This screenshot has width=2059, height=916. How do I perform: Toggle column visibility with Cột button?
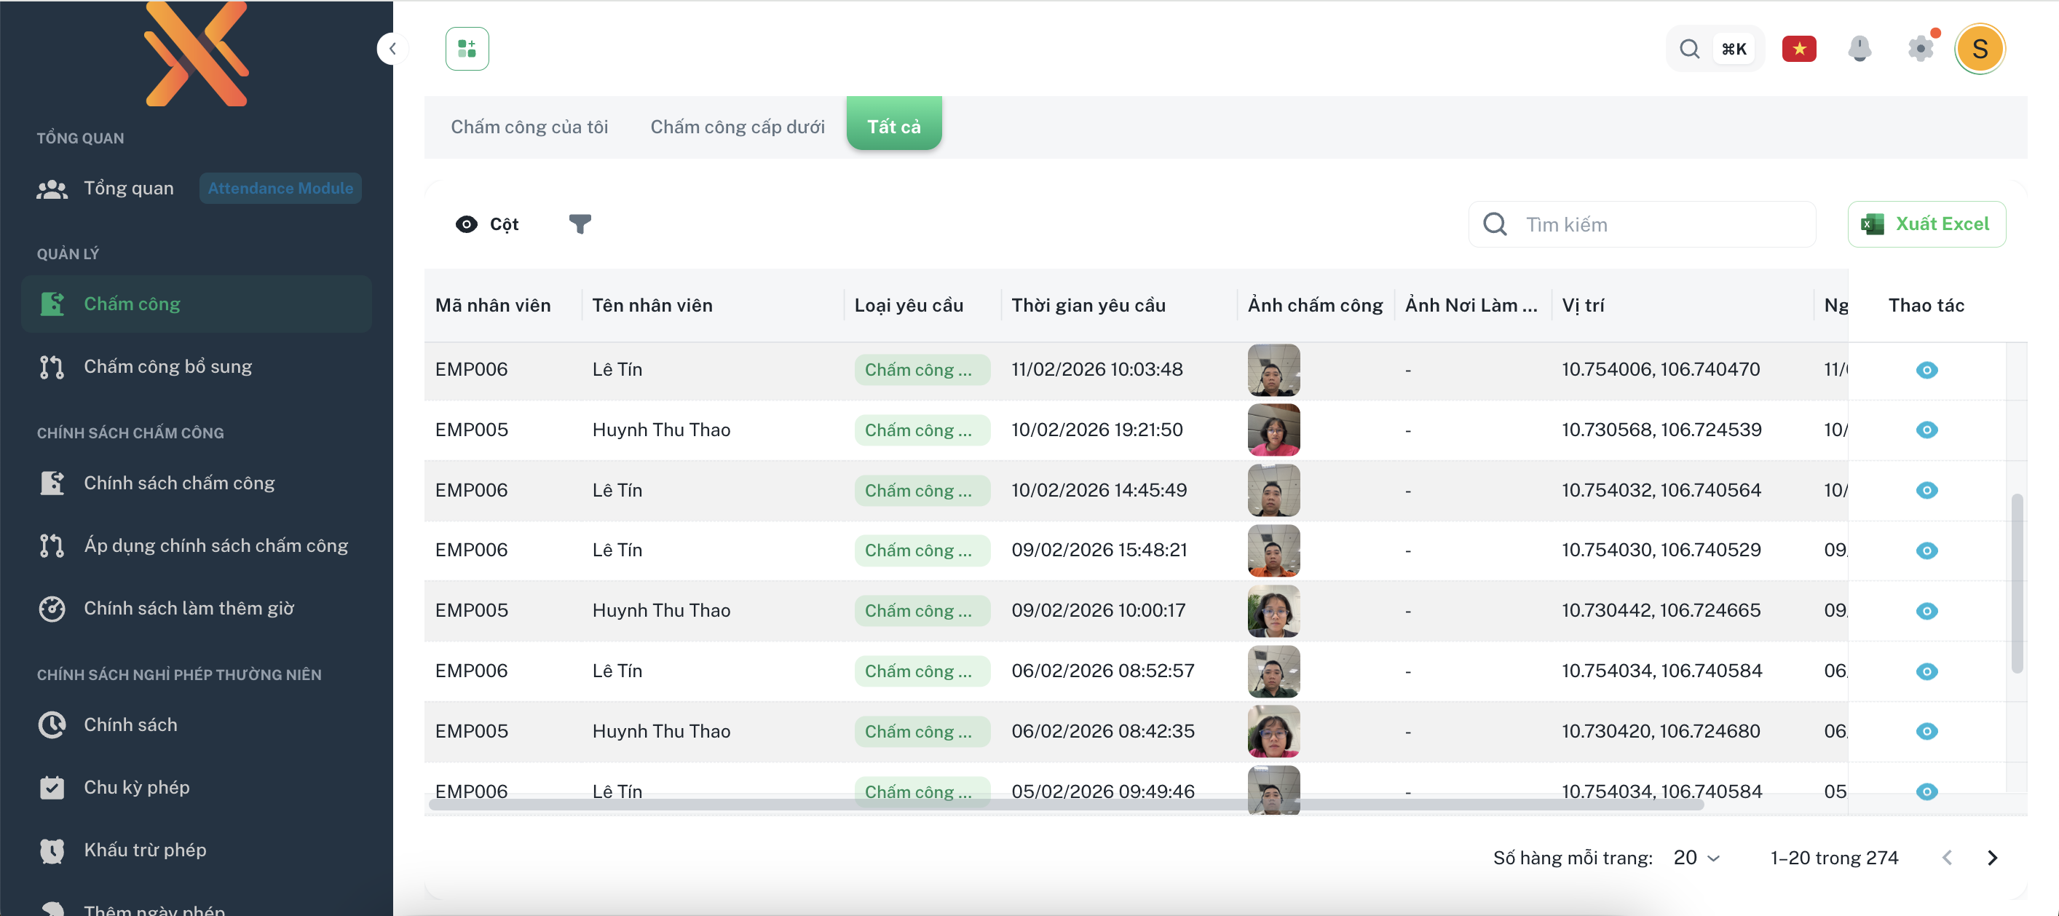[x=487, y=224]
